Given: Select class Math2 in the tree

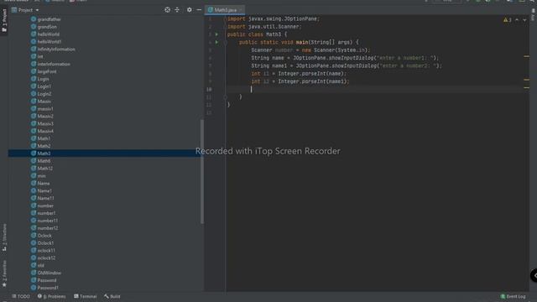Looking at the screenshot, I should pos(41,146).
